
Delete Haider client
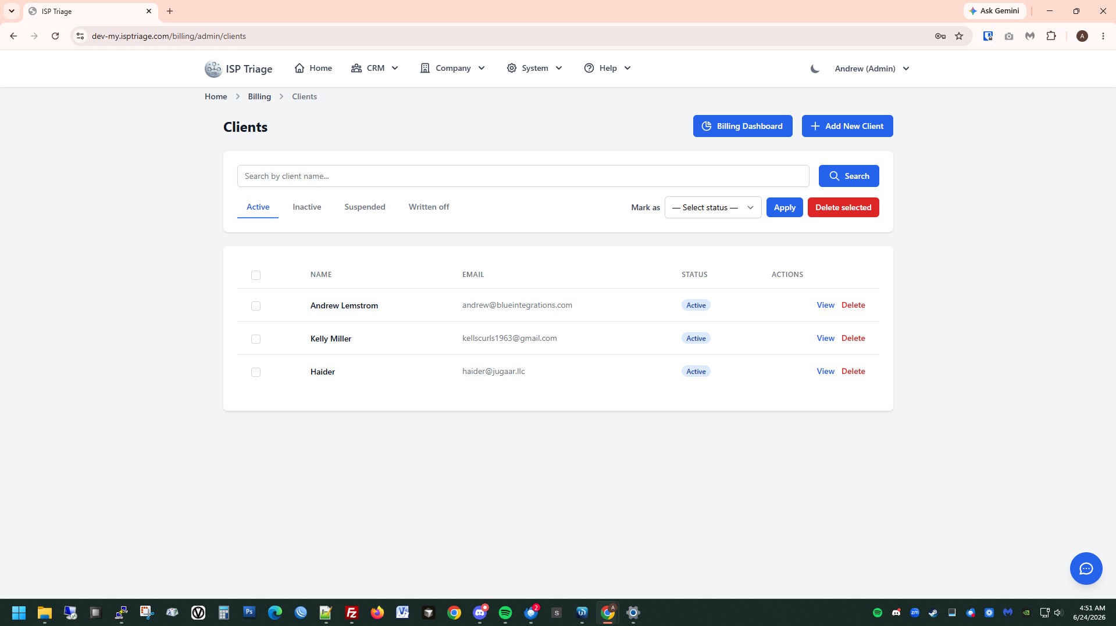pos(853,372)
